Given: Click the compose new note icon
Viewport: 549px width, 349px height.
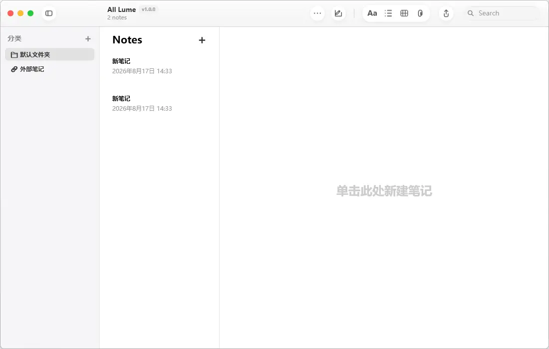Looking at the screenshot, I should click(338, 13).
